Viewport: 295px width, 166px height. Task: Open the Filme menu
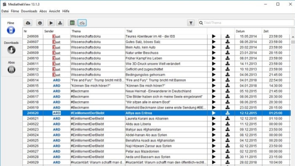click(15, 11)
